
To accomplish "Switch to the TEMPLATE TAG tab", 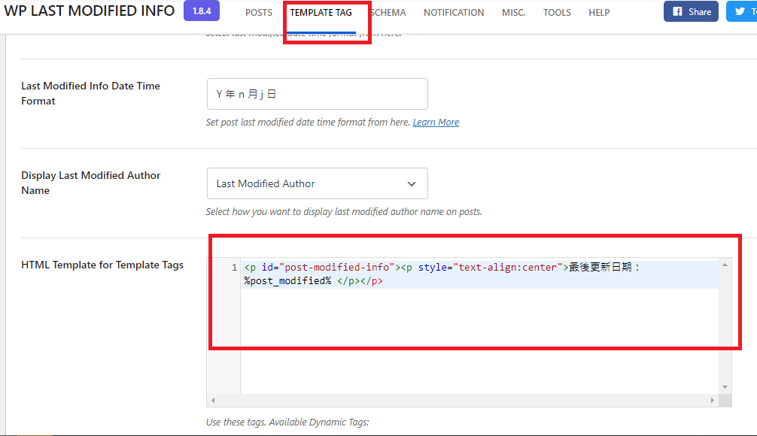I will [x=321, y=13].
